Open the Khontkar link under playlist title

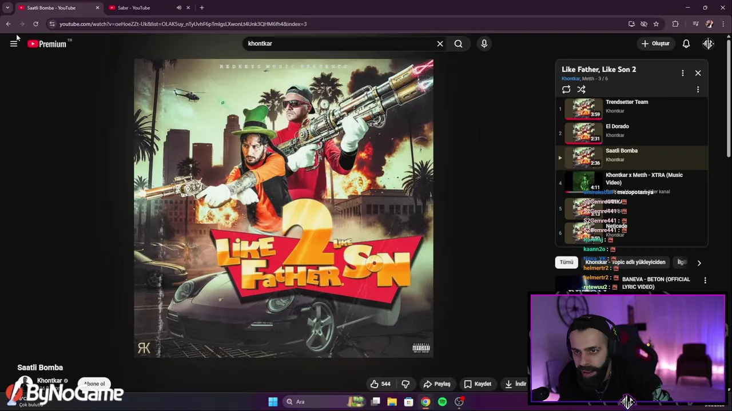[571, 79]
